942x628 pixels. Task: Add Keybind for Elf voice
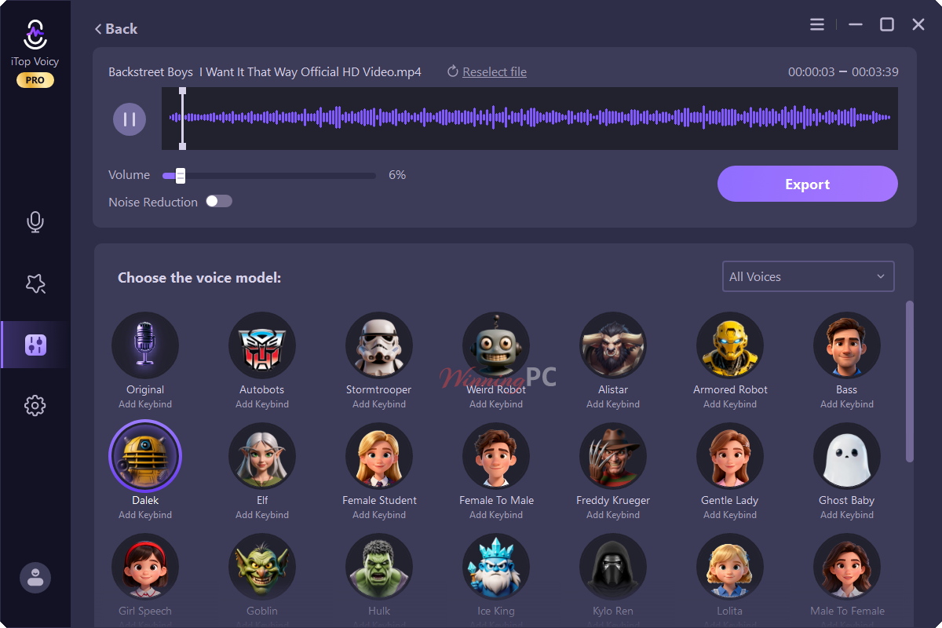click(x=262, y=515)
